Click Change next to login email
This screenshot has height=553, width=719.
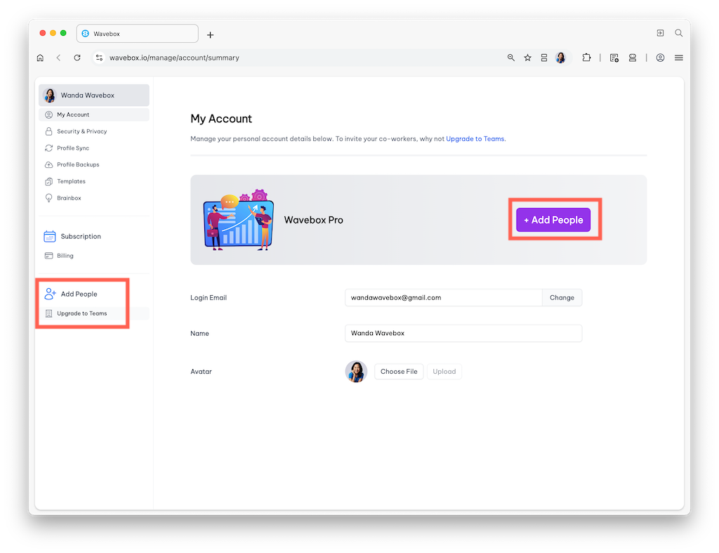pos(562,297)
